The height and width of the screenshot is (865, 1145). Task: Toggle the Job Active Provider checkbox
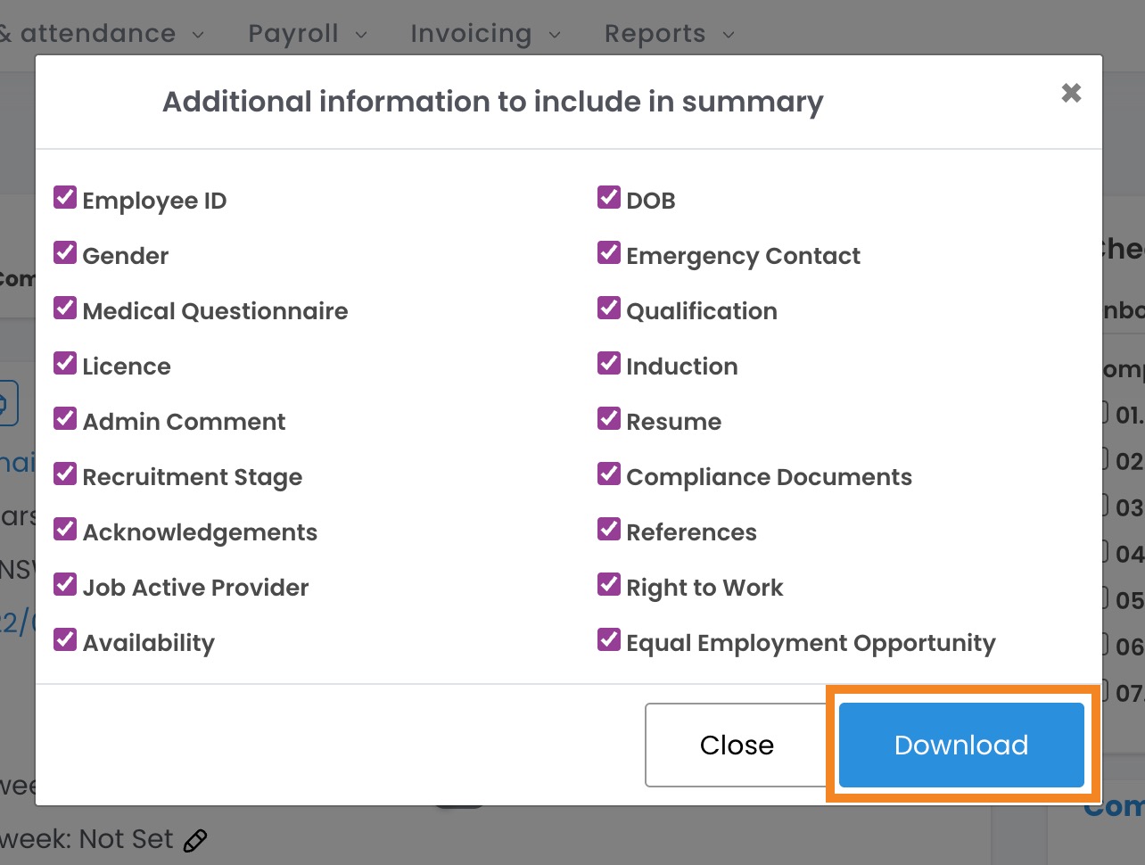65,585
